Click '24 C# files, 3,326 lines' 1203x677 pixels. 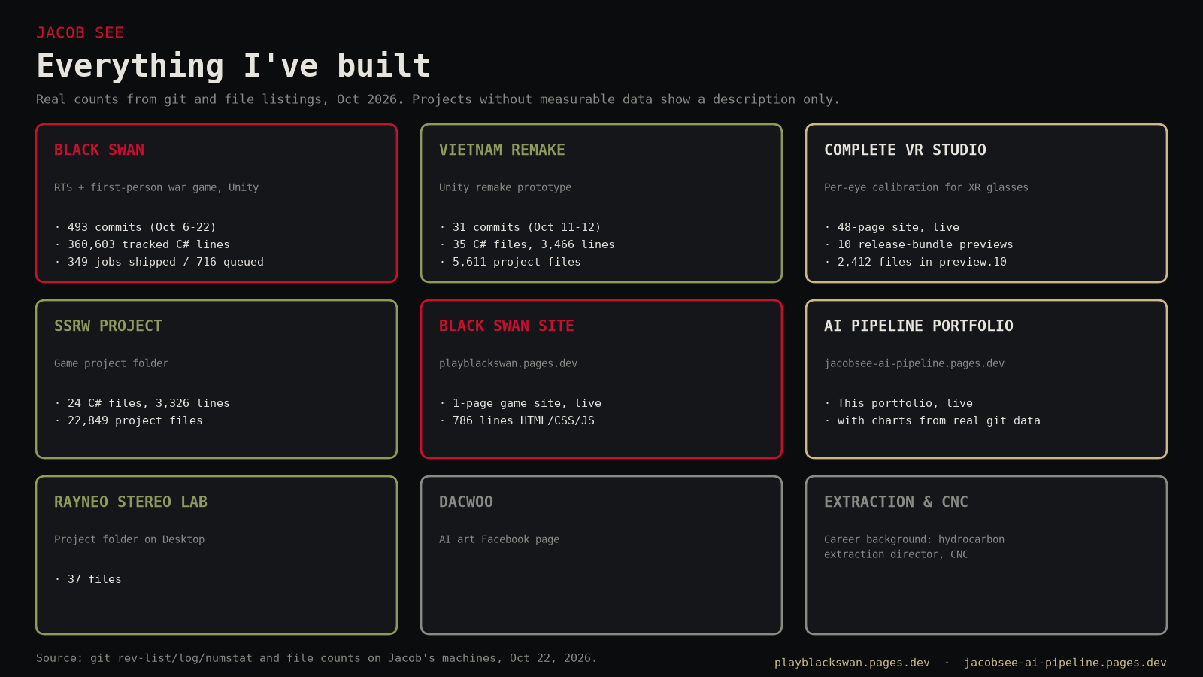click(148, 403)
